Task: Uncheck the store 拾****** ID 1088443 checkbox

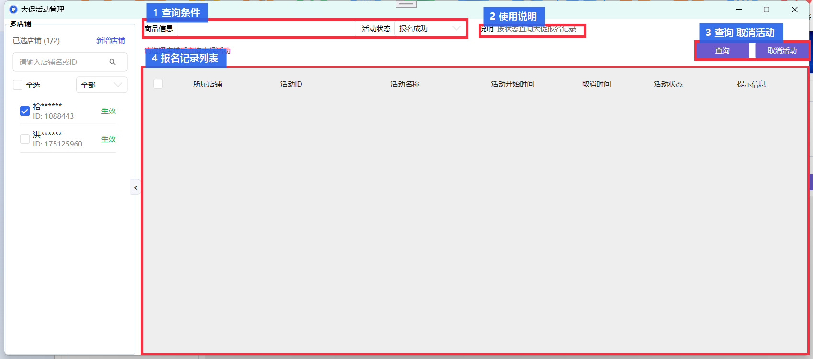Action: pos(25,111)
